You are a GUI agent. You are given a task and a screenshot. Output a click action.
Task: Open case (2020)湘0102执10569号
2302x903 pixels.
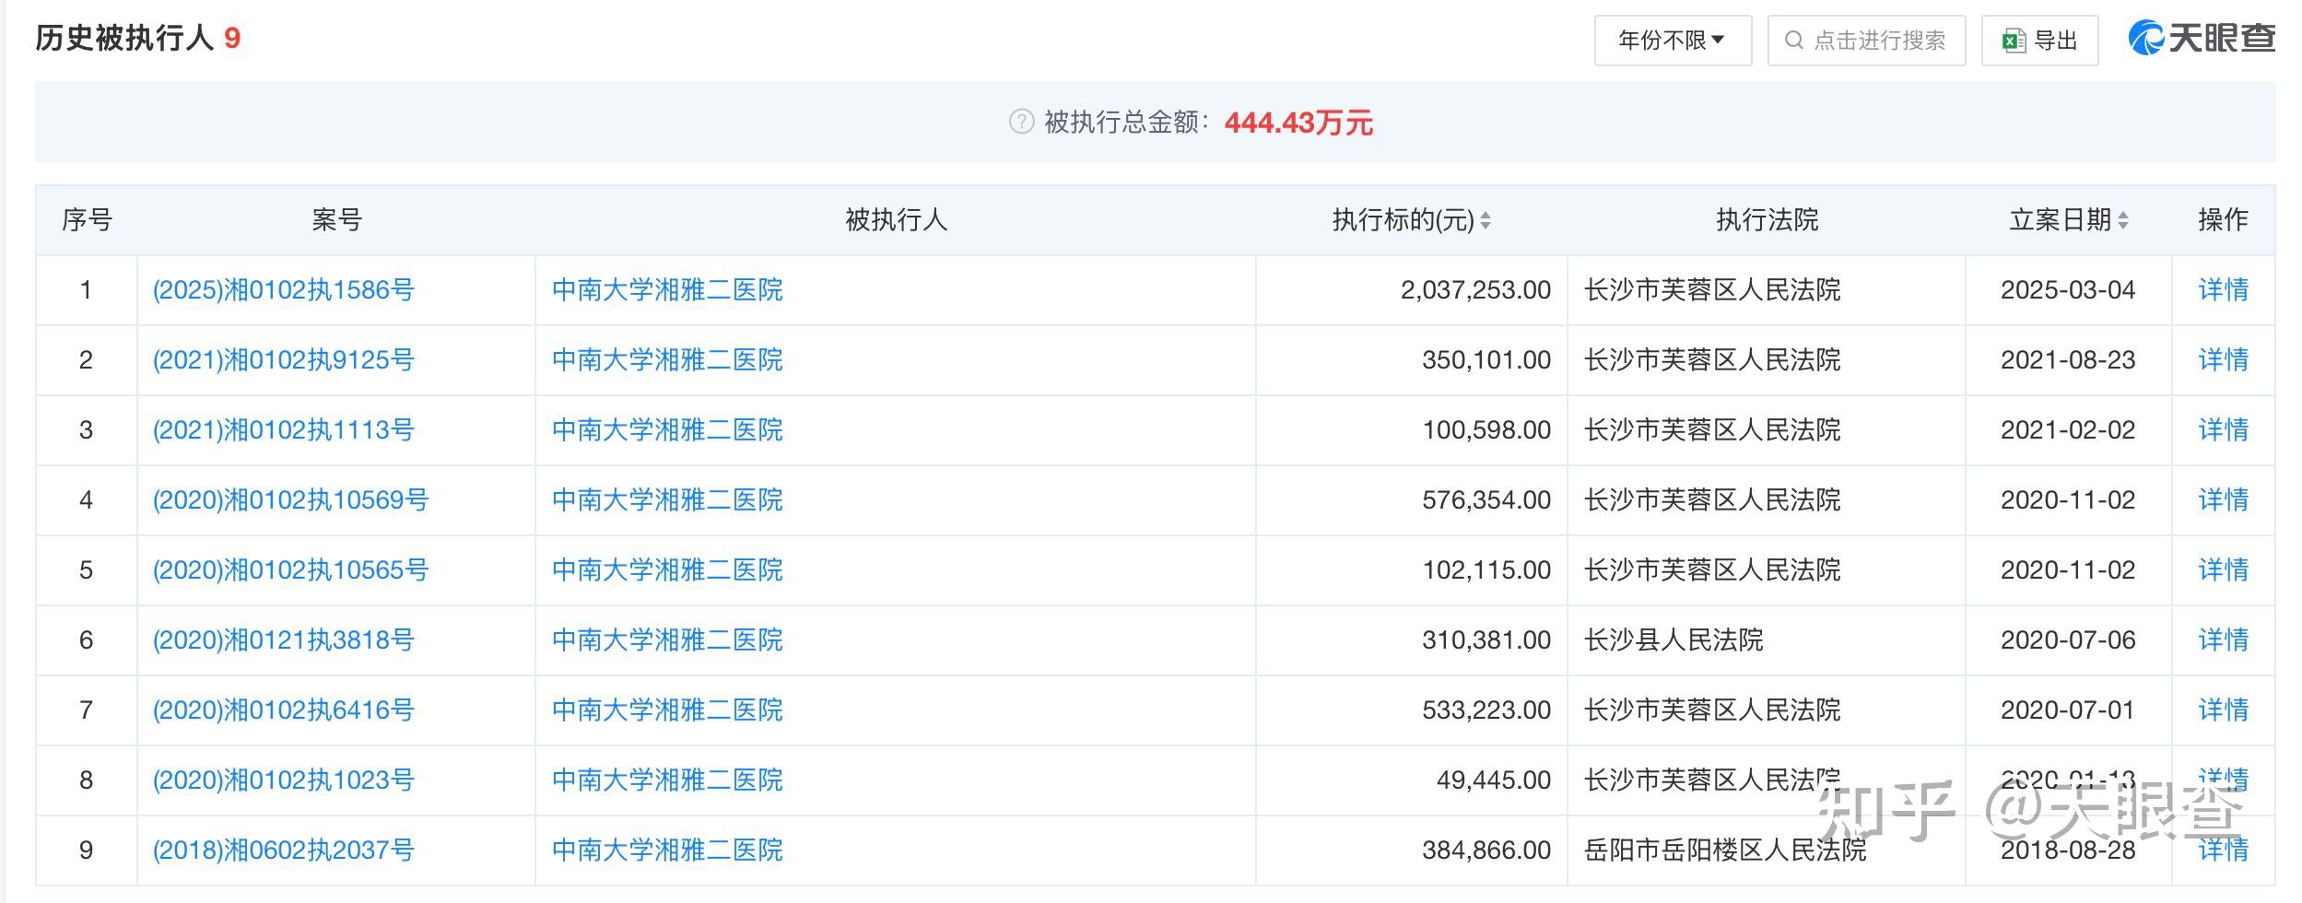tap(290, 500)
